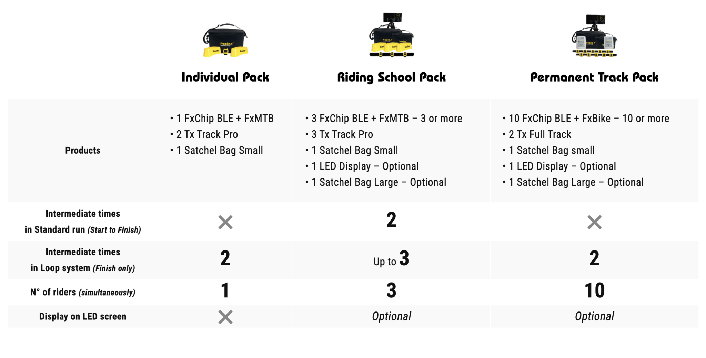The height and width of the screenshot is (358, 706).
Task: Open the Riding School Pack product image
Action: [392, 36]
